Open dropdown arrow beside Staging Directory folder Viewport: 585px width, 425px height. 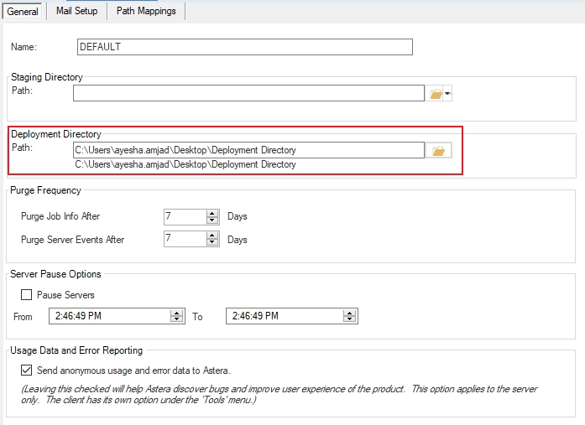pos(448,95)
